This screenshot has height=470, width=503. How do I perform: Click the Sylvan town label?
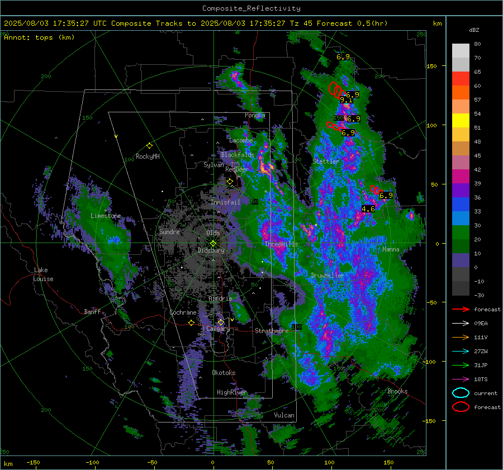coord(213,165)
